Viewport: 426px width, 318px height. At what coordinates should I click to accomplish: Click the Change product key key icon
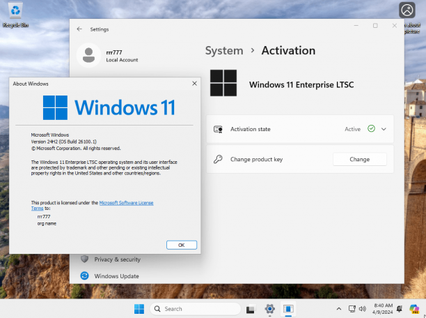tap(218, 159)
